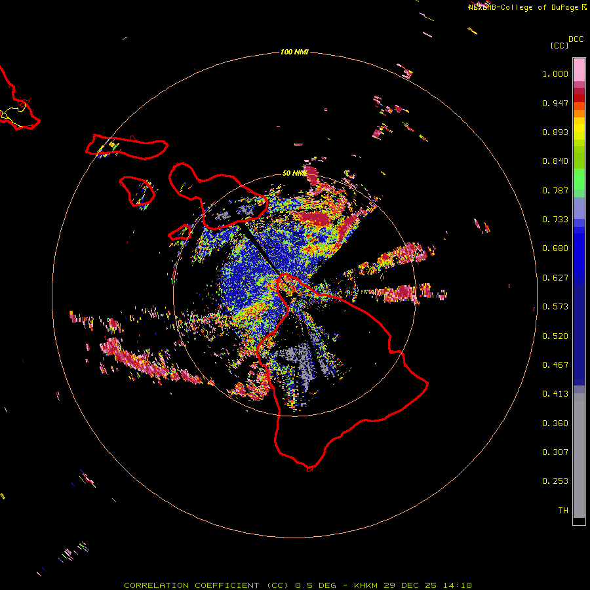Click the 100 NMI range ring label

(294, 52)
